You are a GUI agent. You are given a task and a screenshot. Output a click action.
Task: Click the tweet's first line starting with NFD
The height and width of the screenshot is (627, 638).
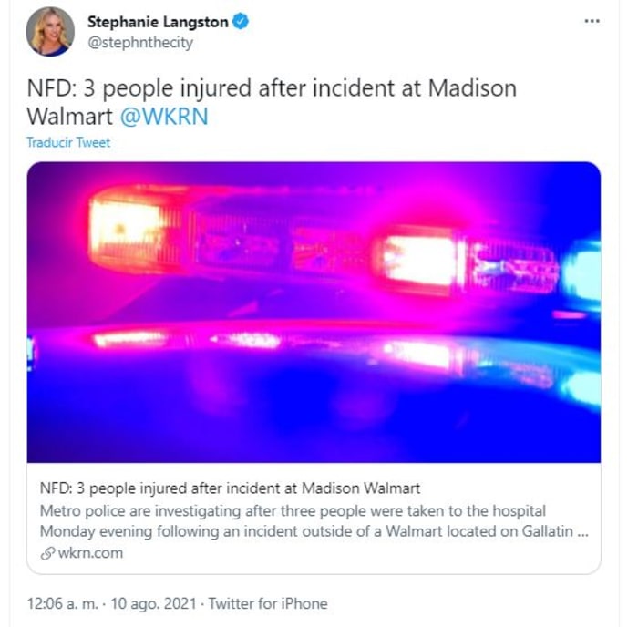click(272, 88)
